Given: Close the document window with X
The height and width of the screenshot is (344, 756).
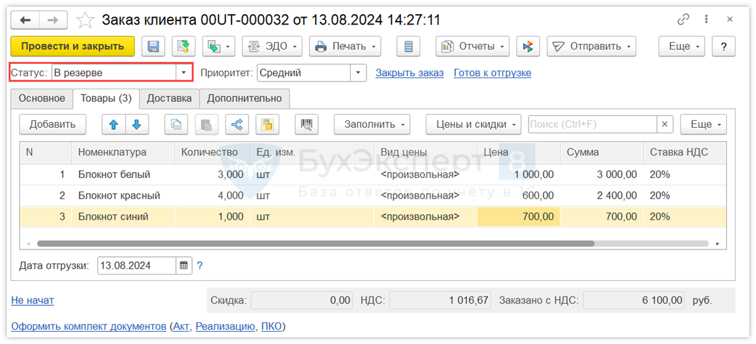Looking at the screenshot, I should (730, 20).
